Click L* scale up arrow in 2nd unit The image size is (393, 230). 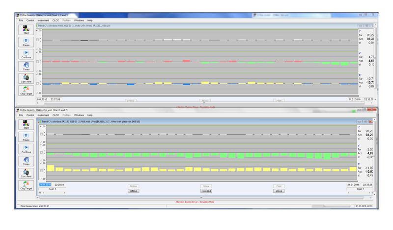click(45, 133)
